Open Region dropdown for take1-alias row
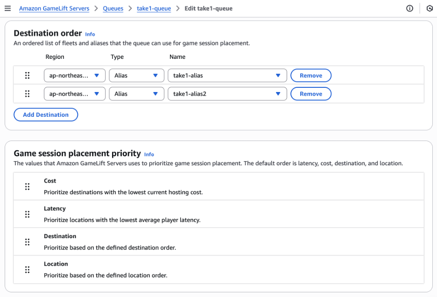This screenshot has height=297, width=437. [x=74, y=75]
